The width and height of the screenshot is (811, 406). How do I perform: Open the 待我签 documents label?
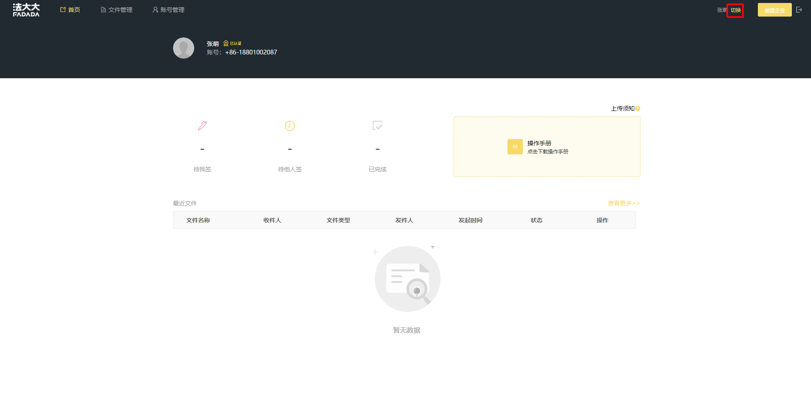click(202, 169)
